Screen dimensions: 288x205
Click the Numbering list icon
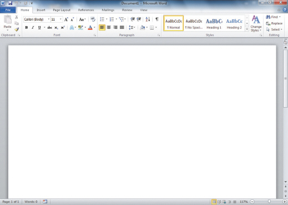point(112,19)
